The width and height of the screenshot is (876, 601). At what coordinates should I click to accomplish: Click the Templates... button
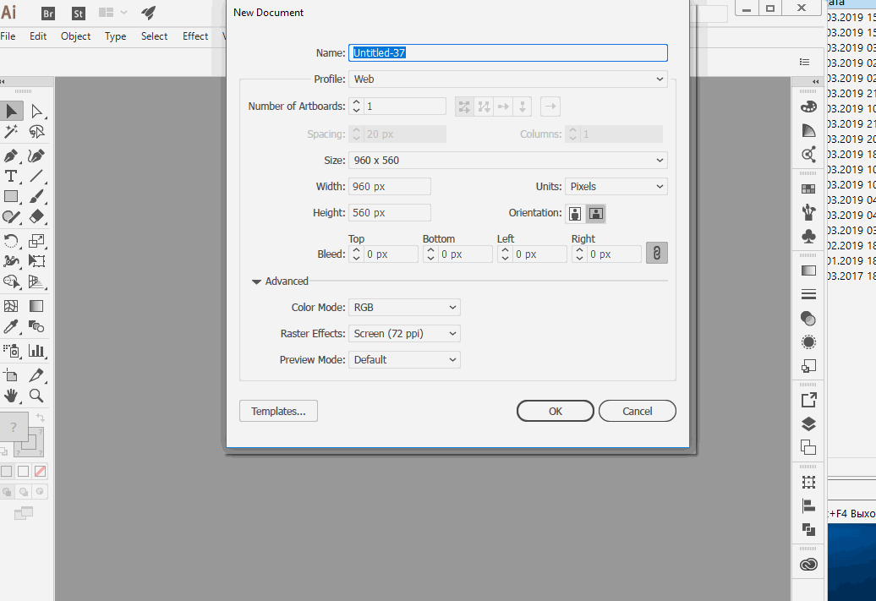pos(278,412)
